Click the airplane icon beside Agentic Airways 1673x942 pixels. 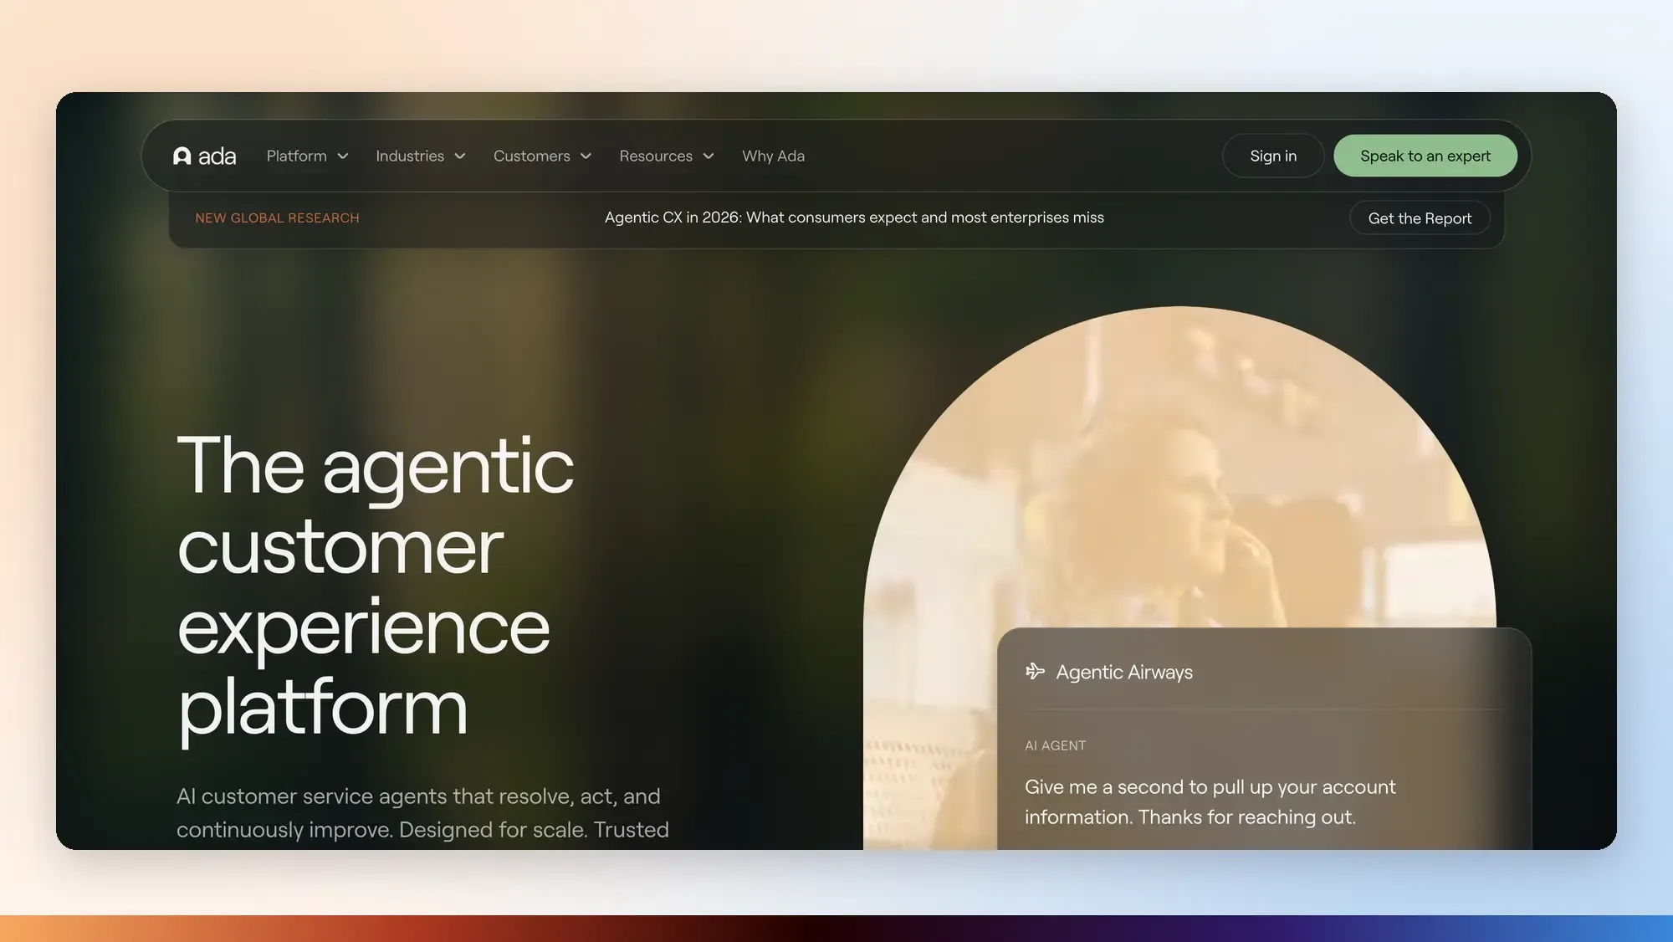click(x=1035, y=672)
